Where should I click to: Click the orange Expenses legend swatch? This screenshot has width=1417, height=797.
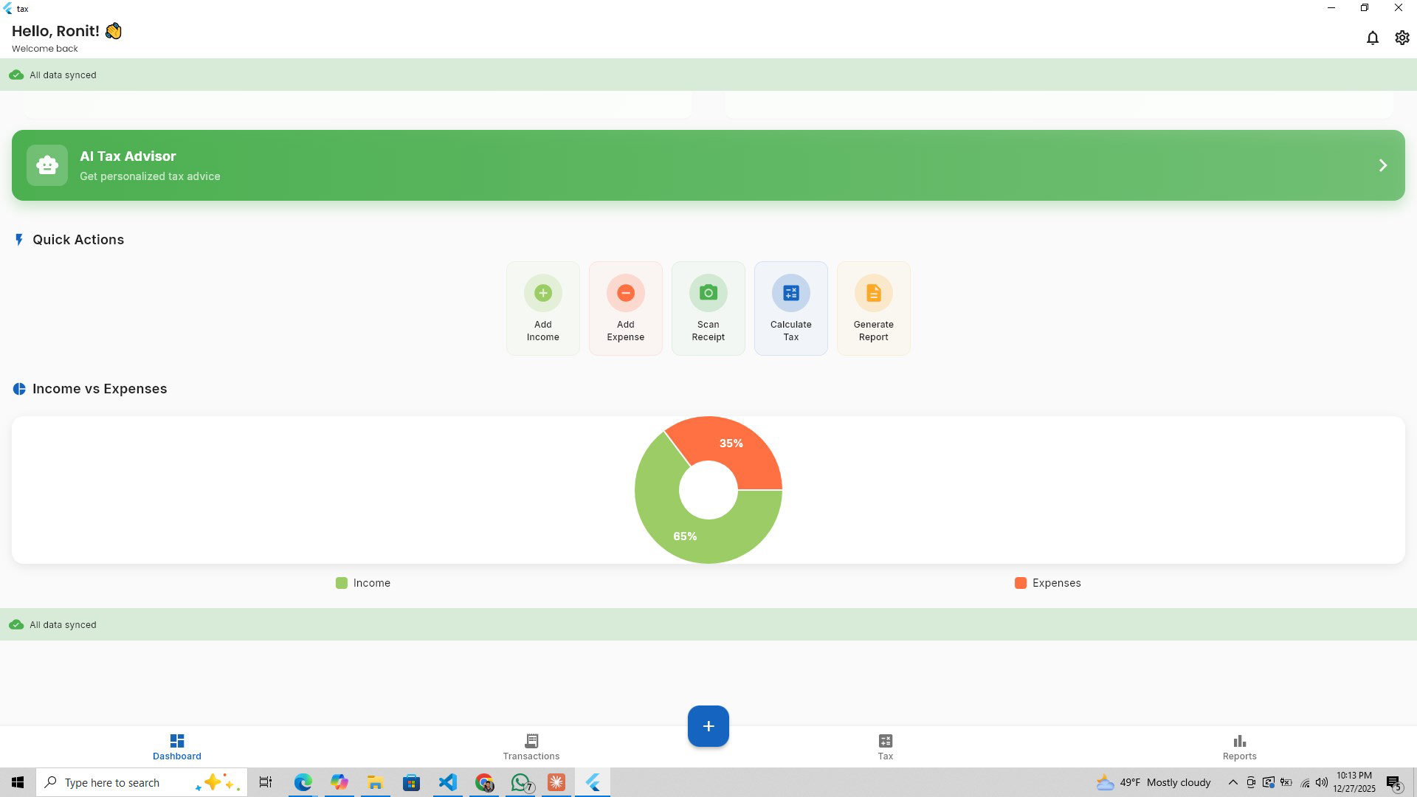coord(1020,582)
